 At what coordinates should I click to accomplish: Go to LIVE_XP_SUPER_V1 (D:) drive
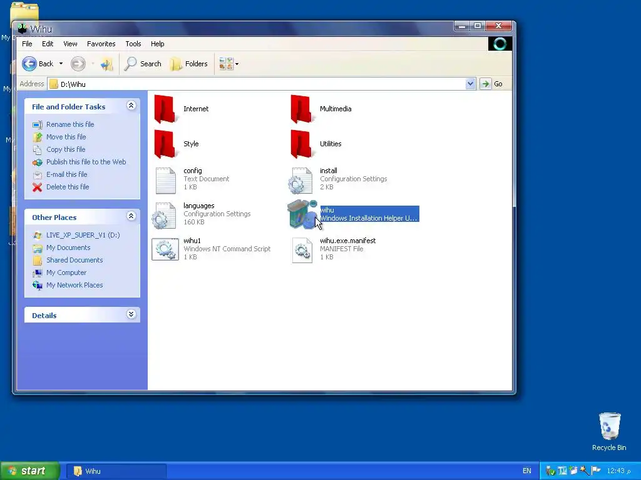[x=83, y=235]
